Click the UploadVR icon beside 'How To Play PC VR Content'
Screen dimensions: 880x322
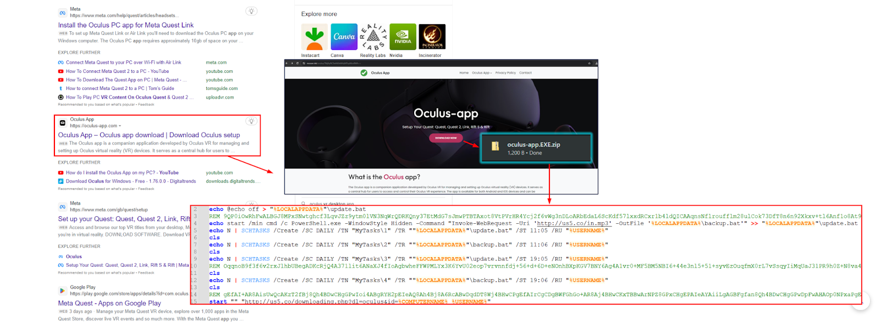click(61, 98)
